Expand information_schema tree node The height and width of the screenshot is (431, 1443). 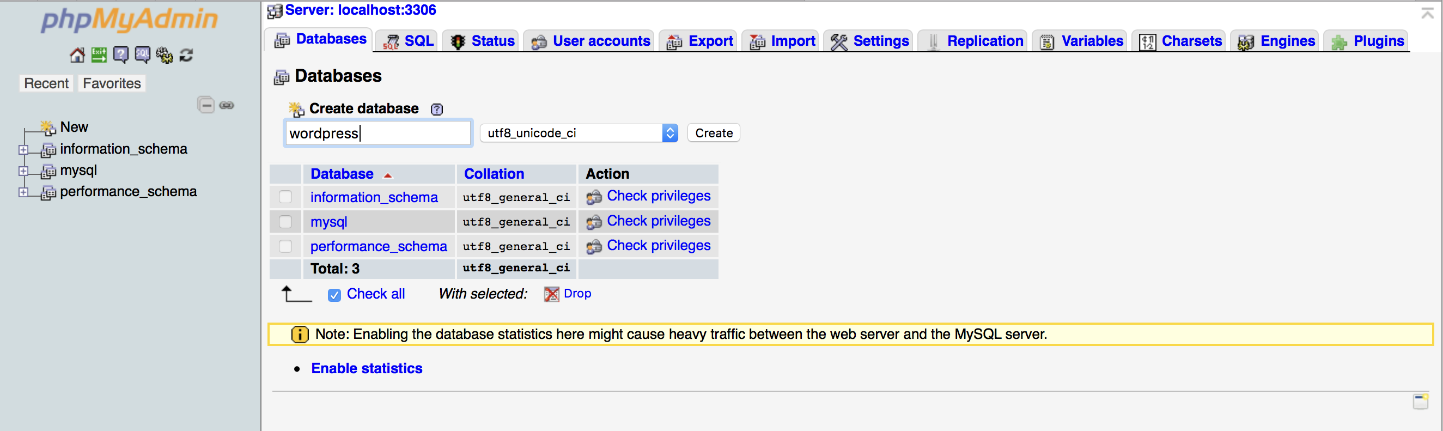(23, 150)
